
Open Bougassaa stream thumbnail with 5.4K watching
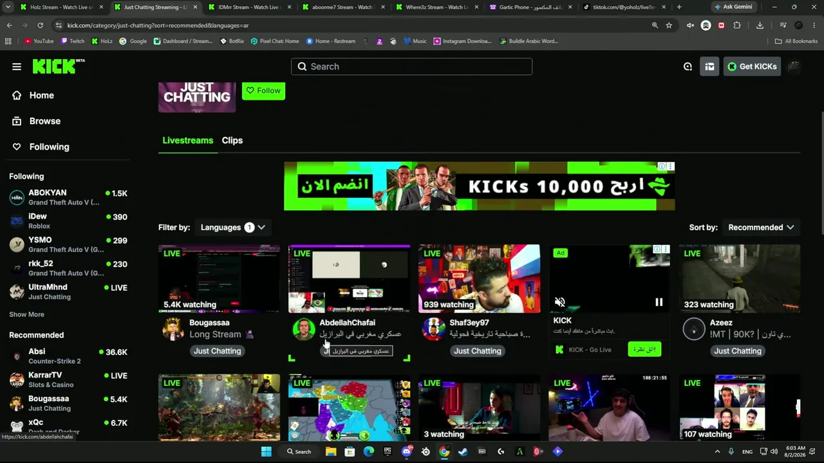(x=220, y=278)
